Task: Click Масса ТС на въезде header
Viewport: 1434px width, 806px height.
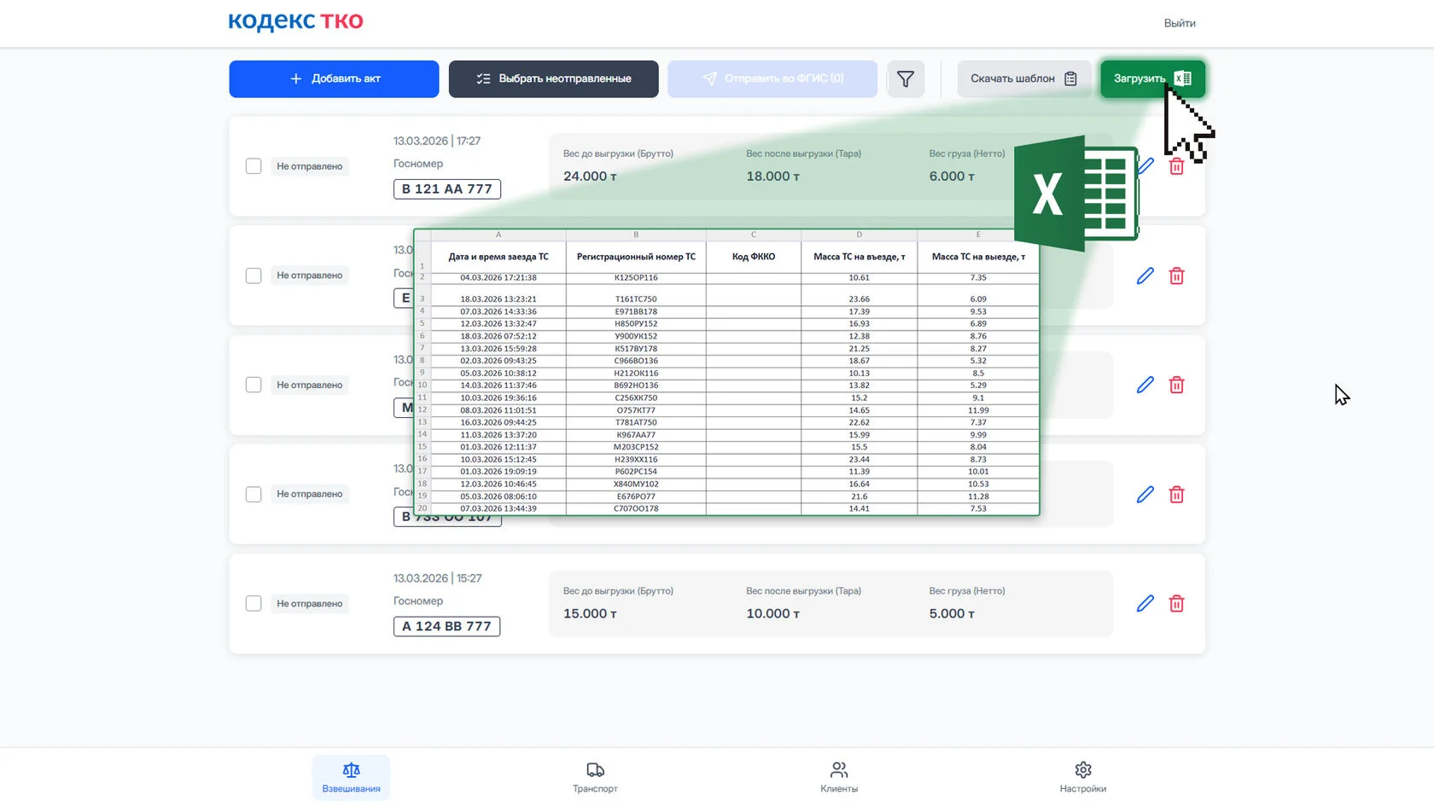Action: click(860, 256)
